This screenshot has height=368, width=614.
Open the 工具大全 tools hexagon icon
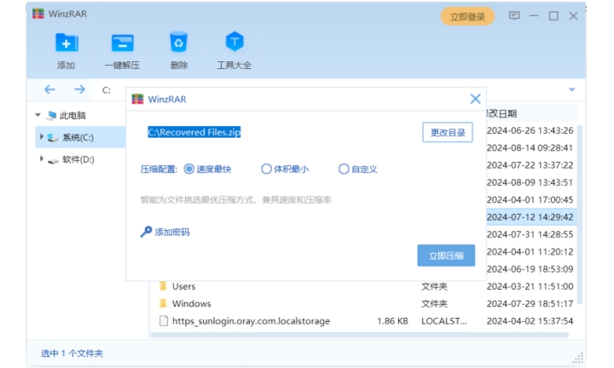(x=235, y=42)
